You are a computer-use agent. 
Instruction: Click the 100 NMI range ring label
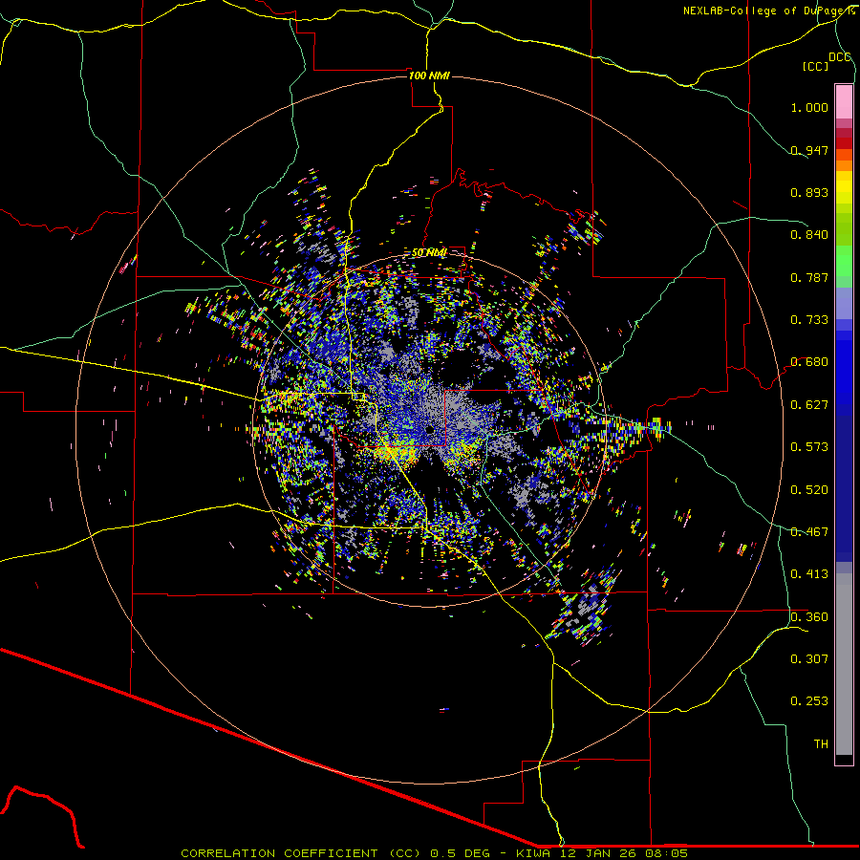point(429,75)
